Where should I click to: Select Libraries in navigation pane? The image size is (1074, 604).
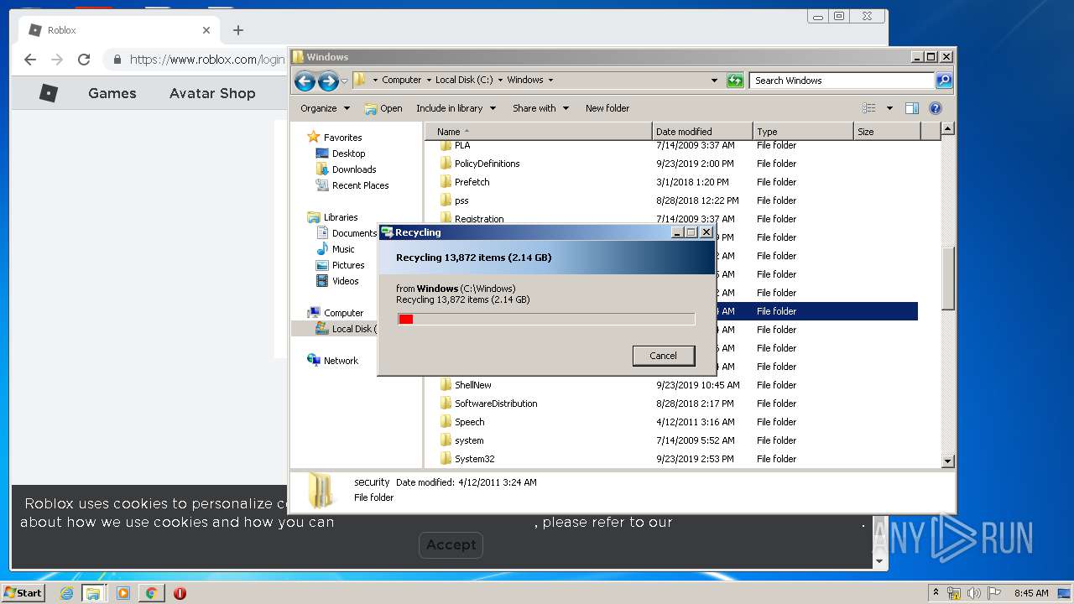coord(333,217)
